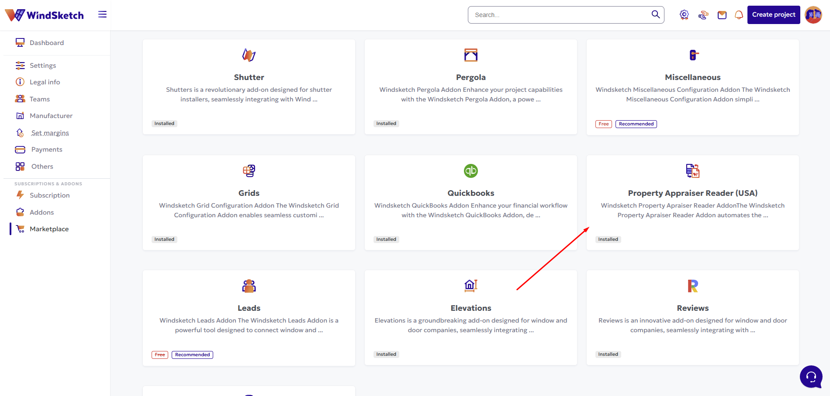830x396 pixels.
Task: Open the Grids addon title
Action: [x=249, y=193]
